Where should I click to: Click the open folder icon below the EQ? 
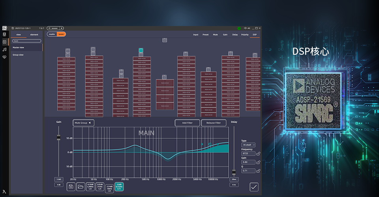pos(81,187)
